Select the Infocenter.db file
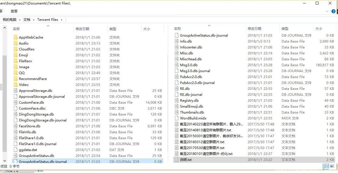This screenshot has width=338, height=173. (191, 47)
